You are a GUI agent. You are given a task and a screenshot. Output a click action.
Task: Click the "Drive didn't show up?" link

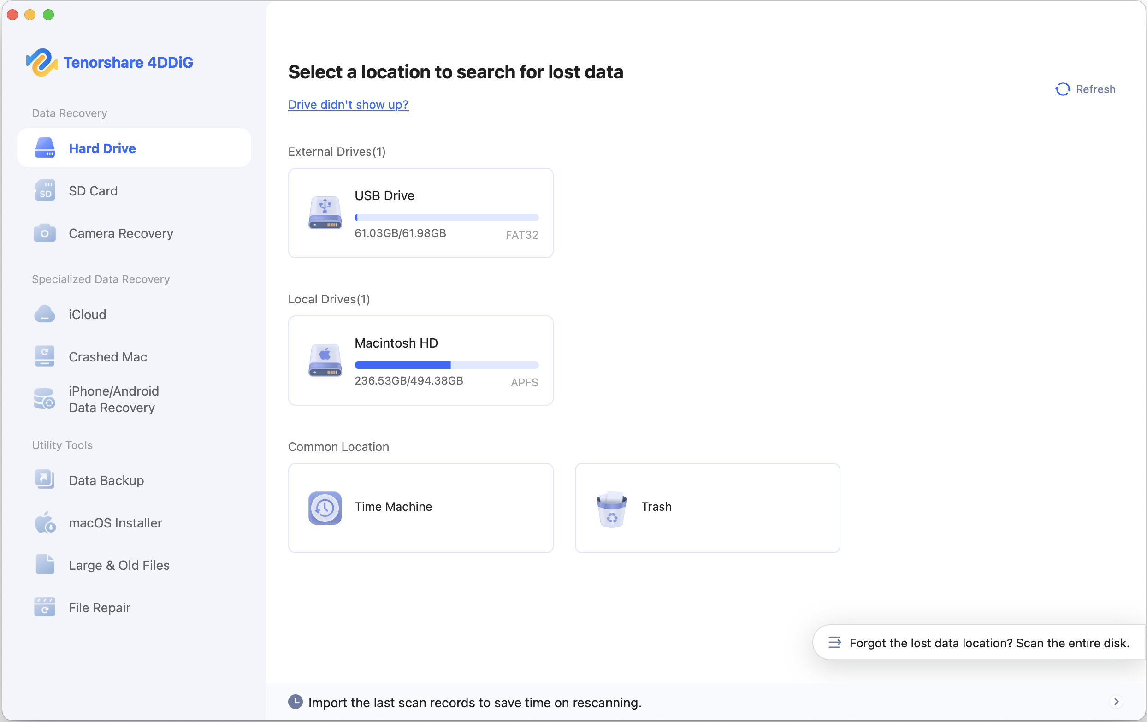[348, 104]
